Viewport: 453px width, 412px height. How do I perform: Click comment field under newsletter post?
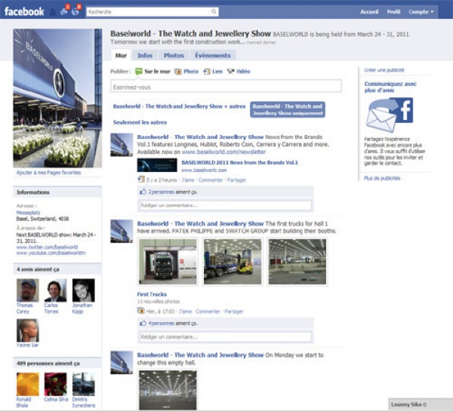click(x=226, y=205)
